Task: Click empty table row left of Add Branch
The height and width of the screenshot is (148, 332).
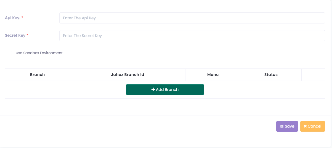Action: click(x=65, y=89)
